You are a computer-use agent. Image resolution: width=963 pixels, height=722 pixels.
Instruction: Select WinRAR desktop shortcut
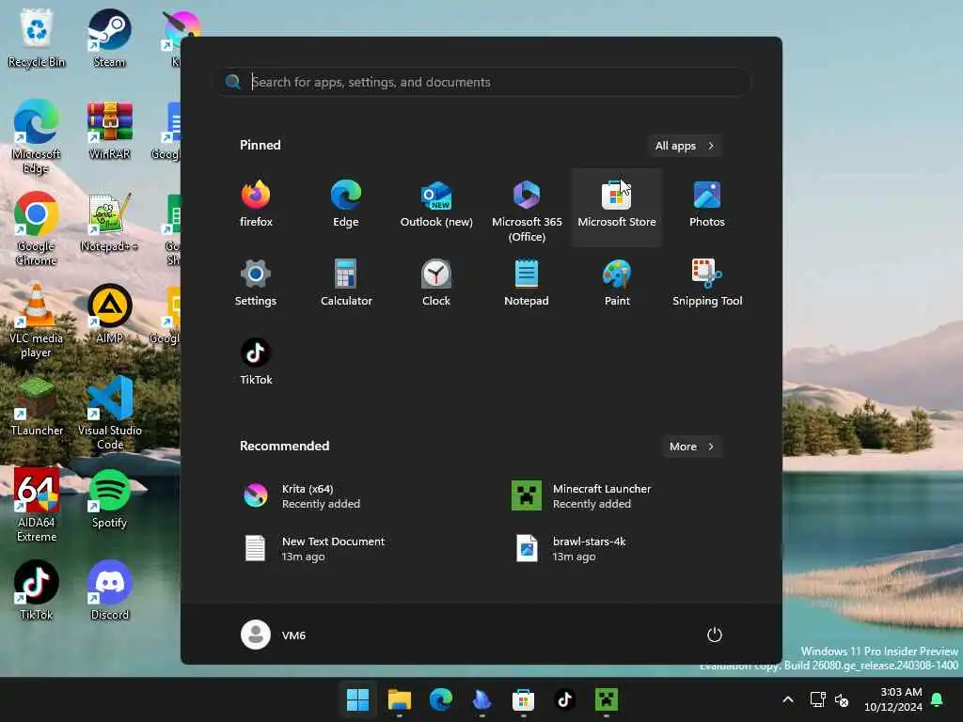click(x=109, y=131)
